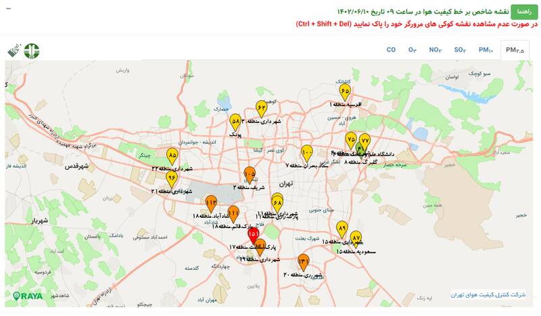
Task: Click the yellow 65 marker at Aghdasiyeh
Action: [345, 91]
